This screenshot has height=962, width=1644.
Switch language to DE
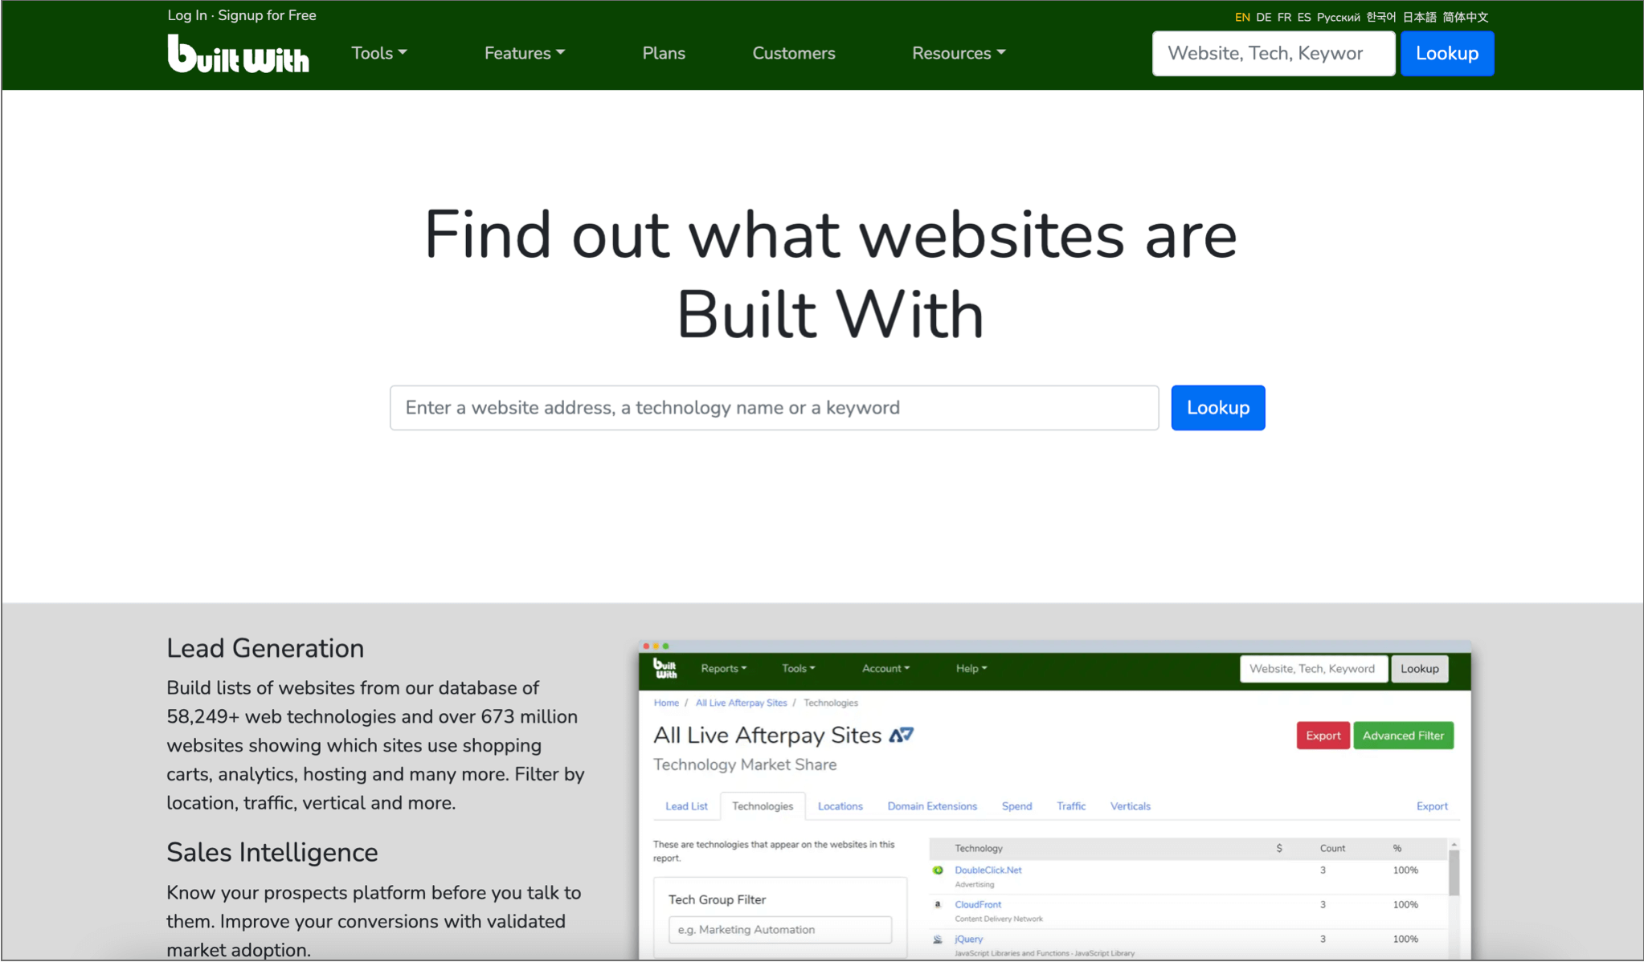[1263, 17]
